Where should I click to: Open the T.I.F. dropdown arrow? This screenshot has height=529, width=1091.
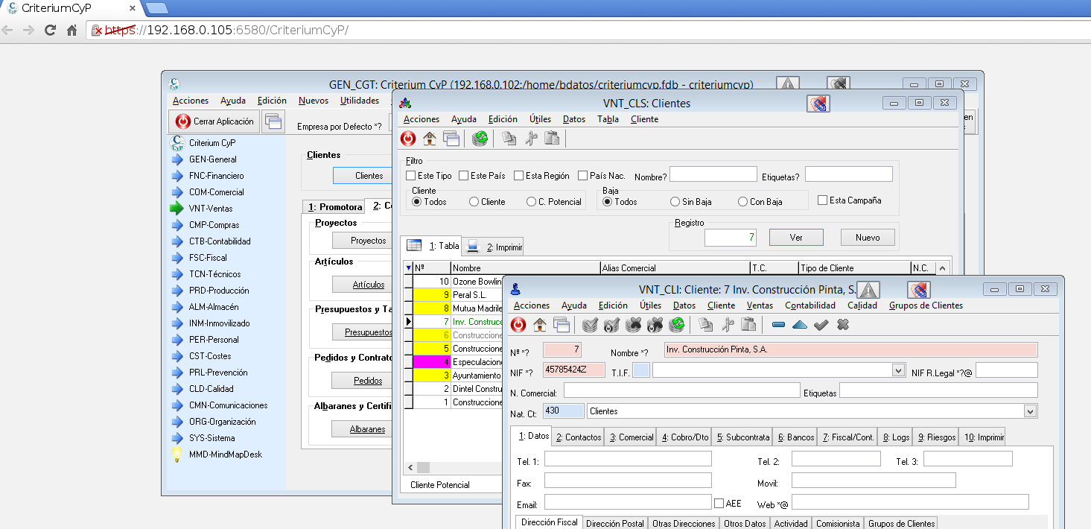coord(898,370)
